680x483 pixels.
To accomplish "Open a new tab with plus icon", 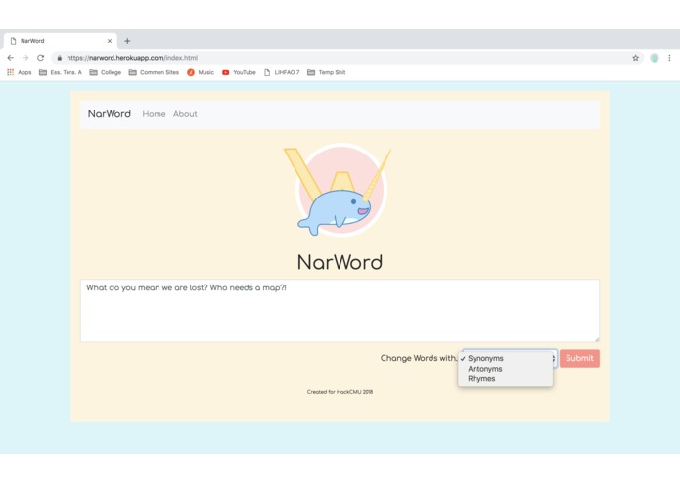I will tap(127, 41).
